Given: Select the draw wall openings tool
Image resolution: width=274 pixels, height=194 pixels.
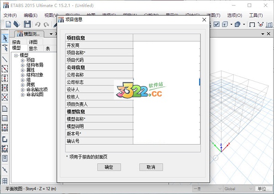Looking at the screenshot, I should tap(5, 158).
